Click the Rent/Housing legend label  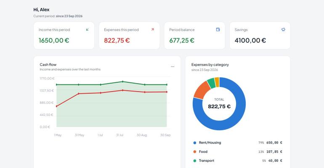coord(210,143)
